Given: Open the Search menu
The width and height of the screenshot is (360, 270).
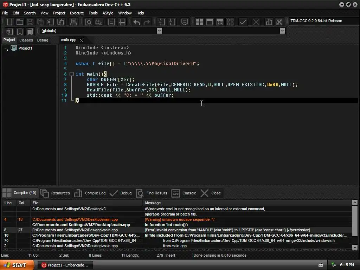Looking at the screenshot, I should pos(30,13).
